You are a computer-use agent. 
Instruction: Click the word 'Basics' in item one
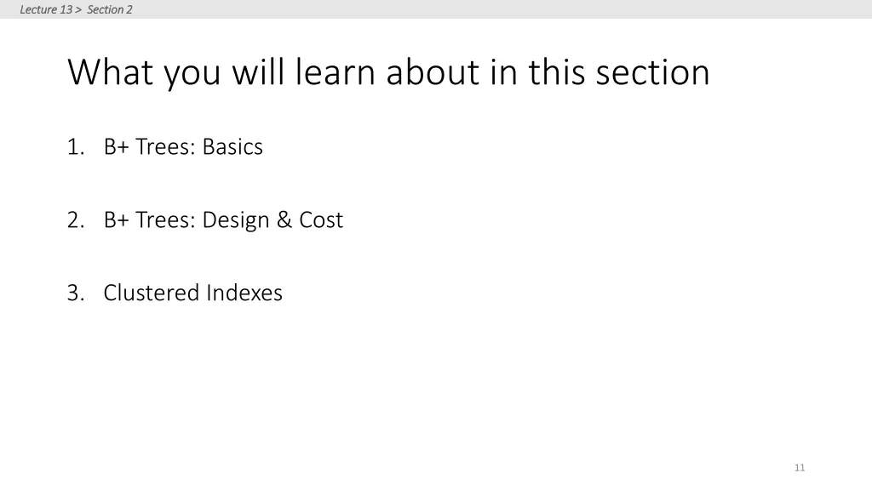(232, 146)
